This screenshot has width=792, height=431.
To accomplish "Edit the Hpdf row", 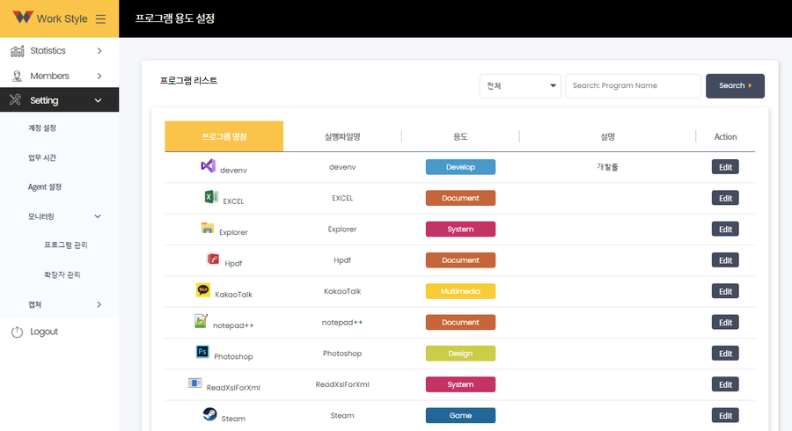I will [x=725, y=259].
